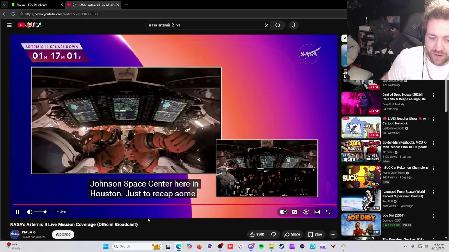Open Joe Dirt (2001) movie thumbnail
Screen dimensions: 449x252
tap(361, 224)
